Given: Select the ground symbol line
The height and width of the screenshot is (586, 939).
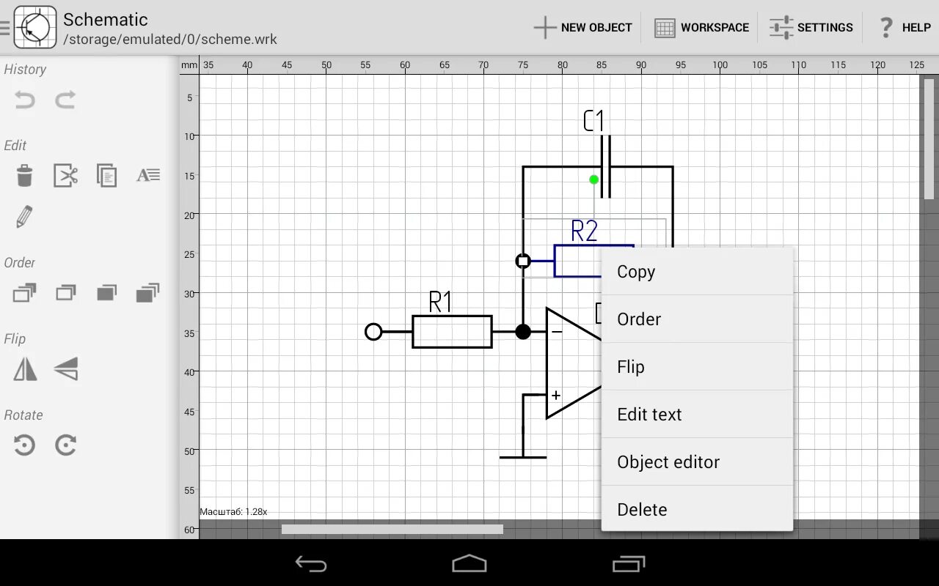Looking at the screenshot, I should click(x=523, y=457).
